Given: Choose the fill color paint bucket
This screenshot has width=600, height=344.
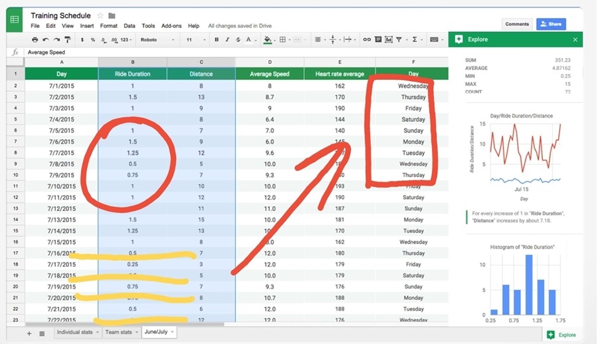Looking at the screenshot, I should pos(267,40).
